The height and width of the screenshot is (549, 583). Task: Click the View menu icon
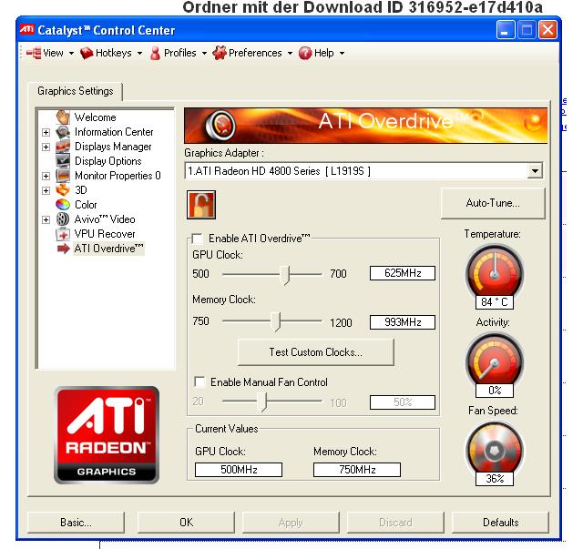tap(34, 53)
